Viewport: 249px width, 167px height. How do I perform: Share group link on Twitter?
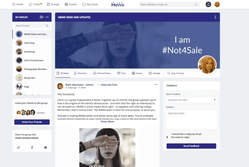[x=45, y=148]
